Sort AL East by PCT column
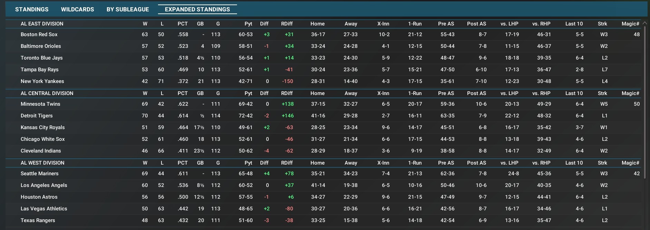650x230 pixels. coord(183,24)
